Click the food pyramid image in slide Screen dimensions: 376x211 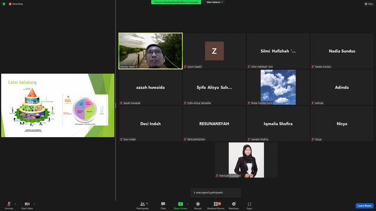(32, 107)
